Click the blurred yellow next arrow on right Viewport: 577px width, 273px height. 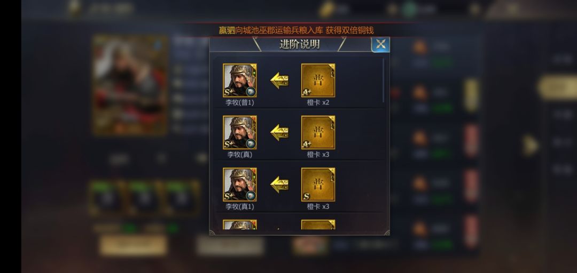pos(531,145)
